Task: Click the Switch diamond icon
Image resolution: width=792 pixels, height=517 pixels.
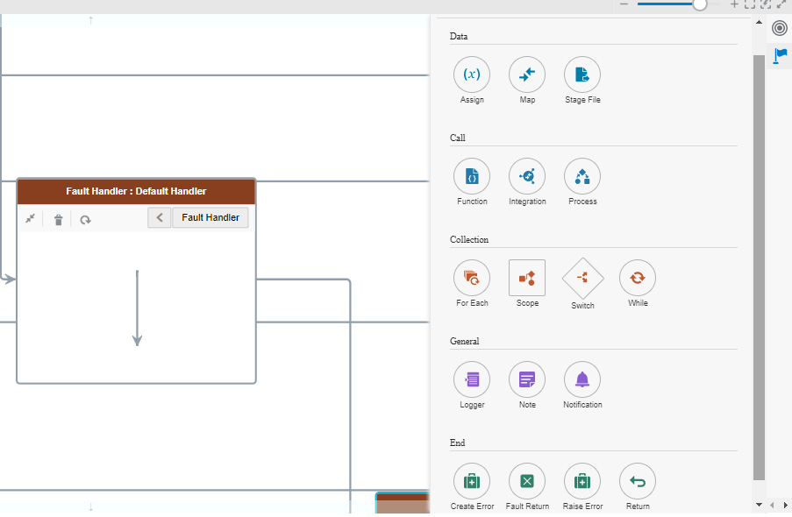Action: [x=582, y=279]
